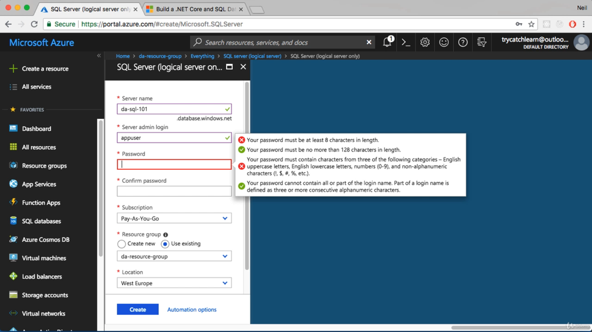Image resolution: width=592 pixels, height=332 pixels.
Task: Click the Server admin login field
Action: (174, 138)
